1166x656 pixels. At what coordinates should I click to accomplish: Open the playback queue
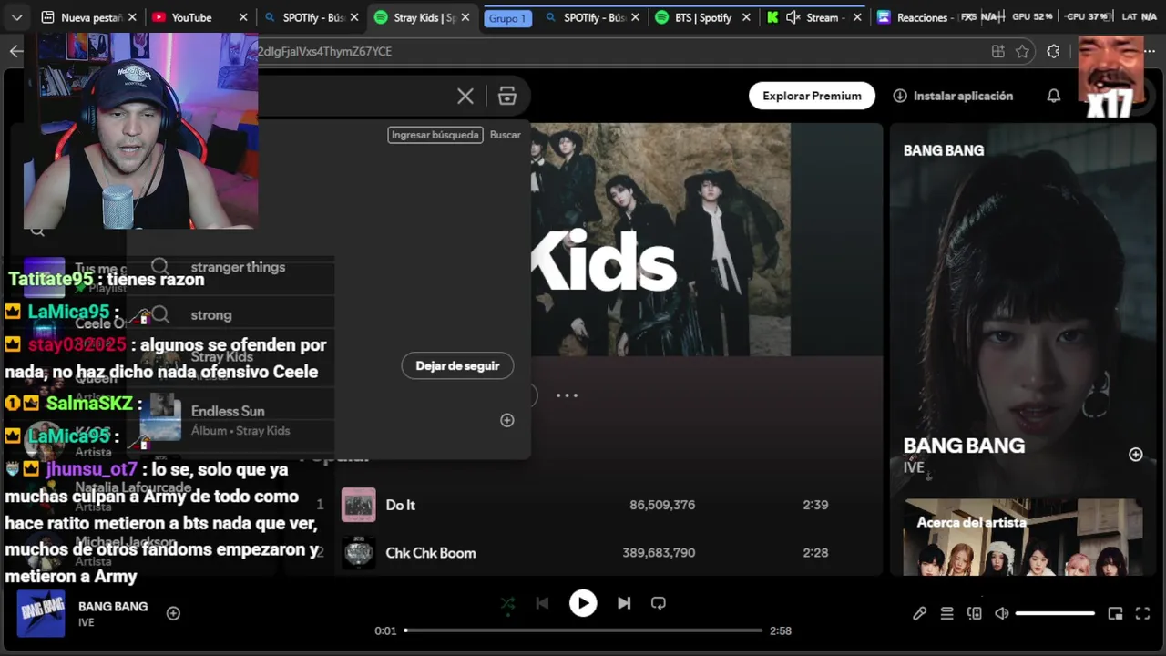click(946, 613)
